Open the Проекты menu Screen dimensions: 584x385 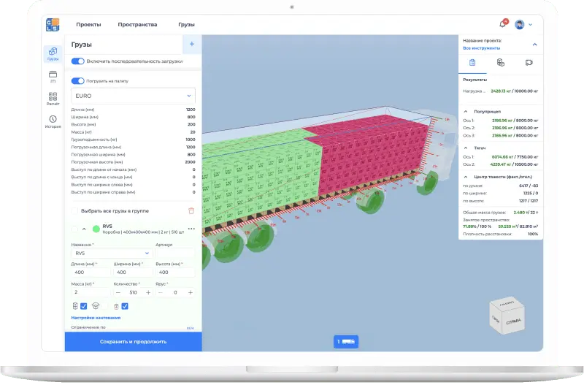point(88,24)
